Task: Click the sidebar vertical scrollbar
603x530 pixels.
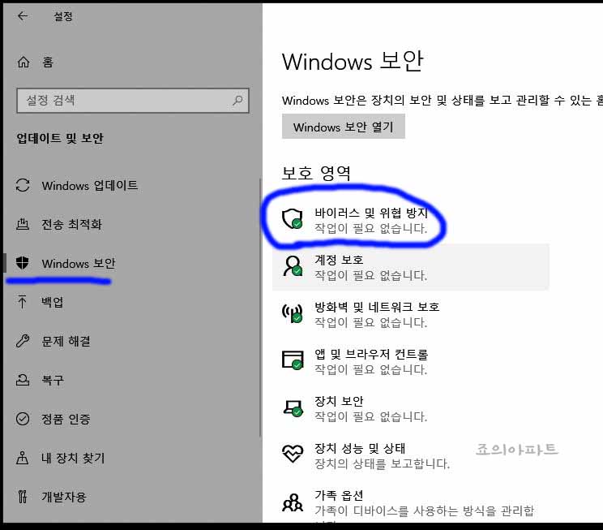Action: 260,307
